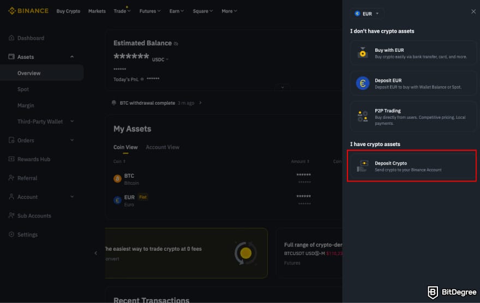Image resolution: width=480 pixels, height=303 pixels.
Task: Click the Estimated Balance heading
Action: [142, 43]
